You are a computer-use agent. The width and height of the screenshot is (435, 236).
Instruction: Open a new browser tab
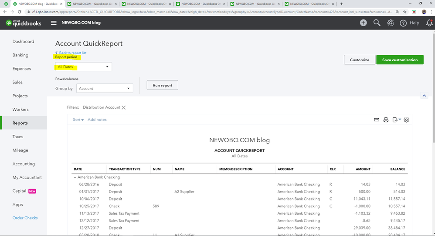342,4
